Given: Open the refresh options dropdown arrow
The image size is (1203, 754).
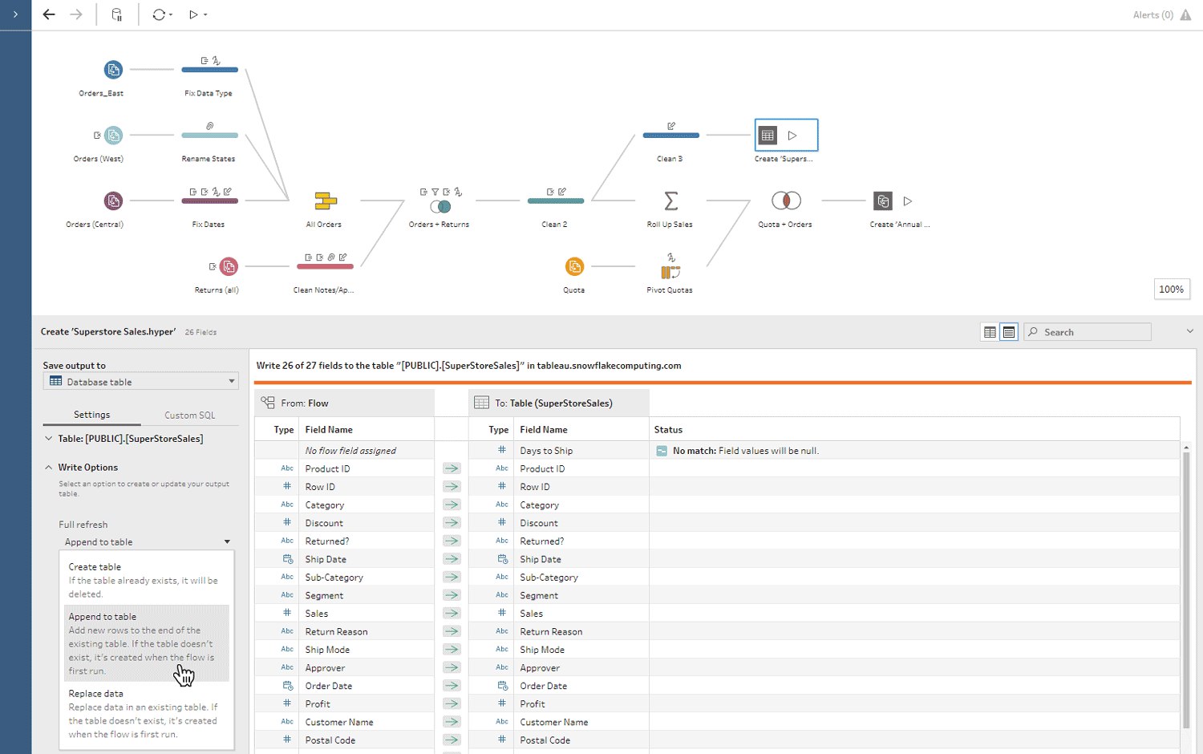Looking at the screenshot, I should tap(171, 15).
